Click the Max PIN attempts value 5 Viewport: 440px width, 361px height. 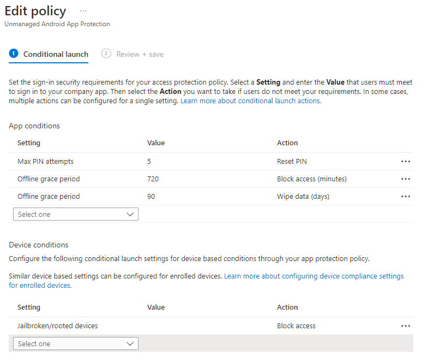149,162
